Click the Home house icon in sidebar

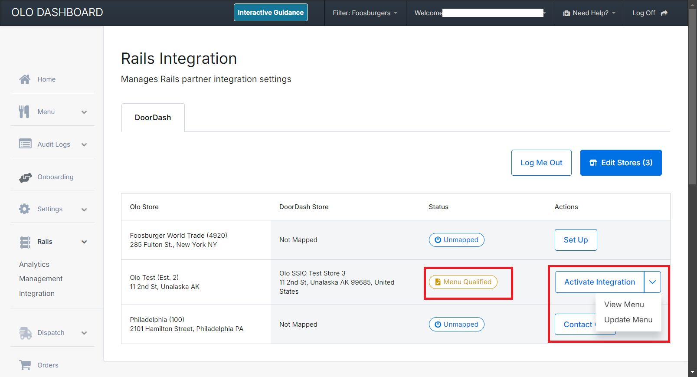pyautogui.click(x=25, y=79)
